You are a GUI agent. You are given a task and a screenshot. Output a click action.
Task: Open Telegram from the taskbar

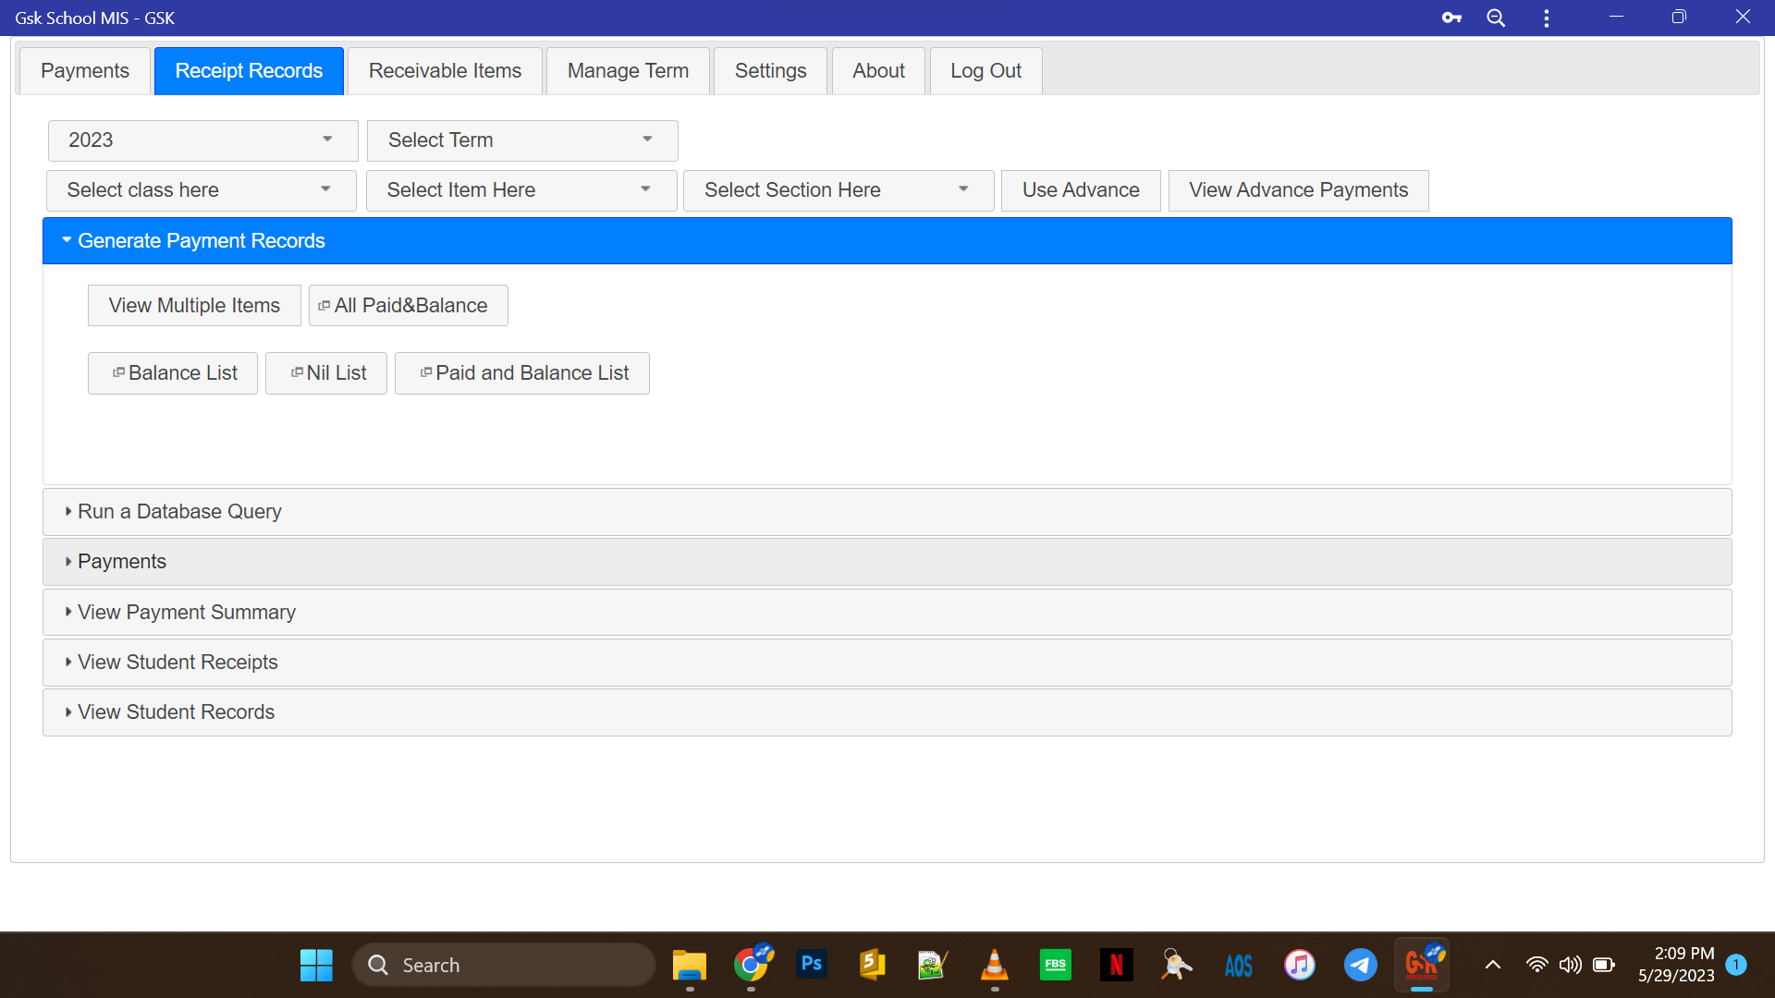point(1360,965)
